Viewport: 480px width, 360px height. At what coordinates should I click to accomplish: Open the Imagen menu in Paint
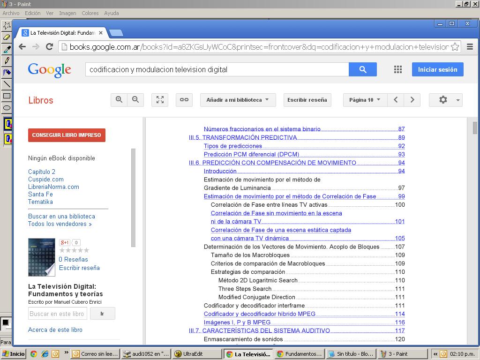[x=67, y=13]
